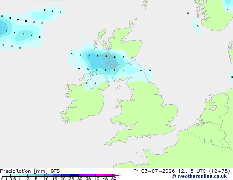Click the "20" legend scale label
The width and height of the screenshot is (233, 180).
tap(63, 179)
